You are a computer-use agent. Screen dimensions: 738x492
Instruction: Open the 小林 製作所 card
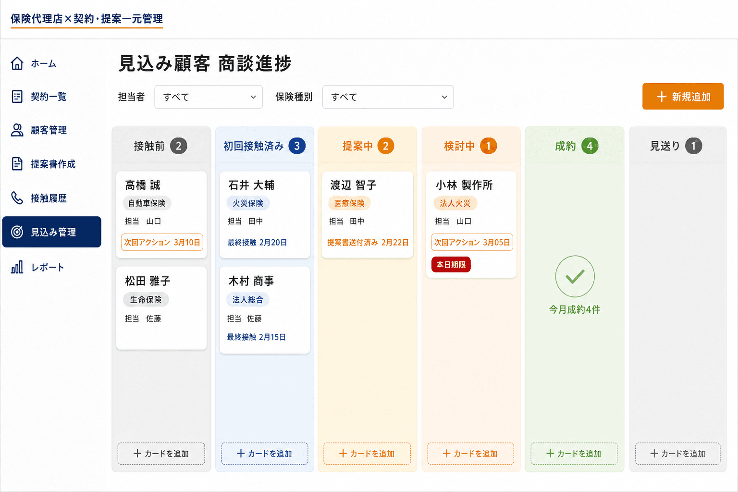471,224
